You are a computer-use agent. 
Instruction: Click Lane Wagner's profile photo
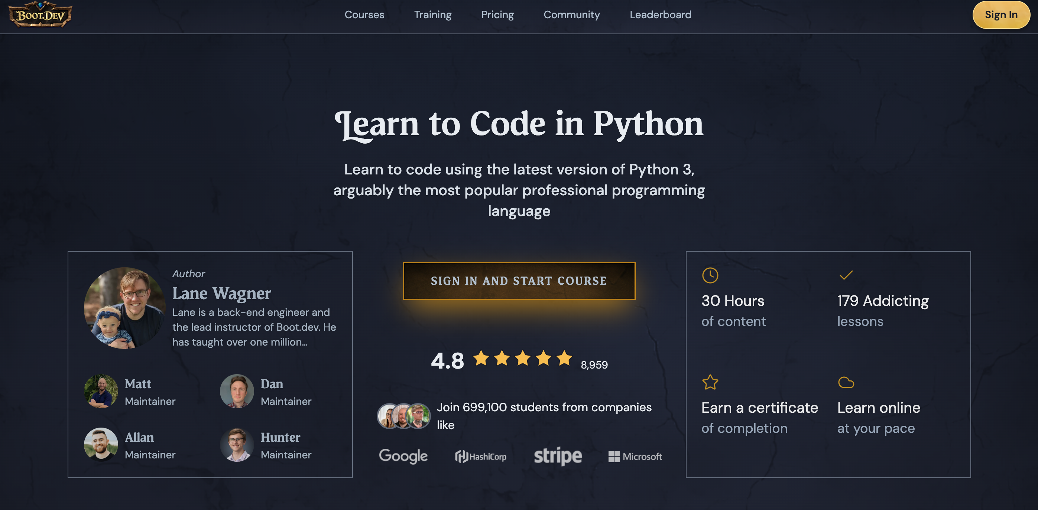pyautogui.click(x=124, y=308)
